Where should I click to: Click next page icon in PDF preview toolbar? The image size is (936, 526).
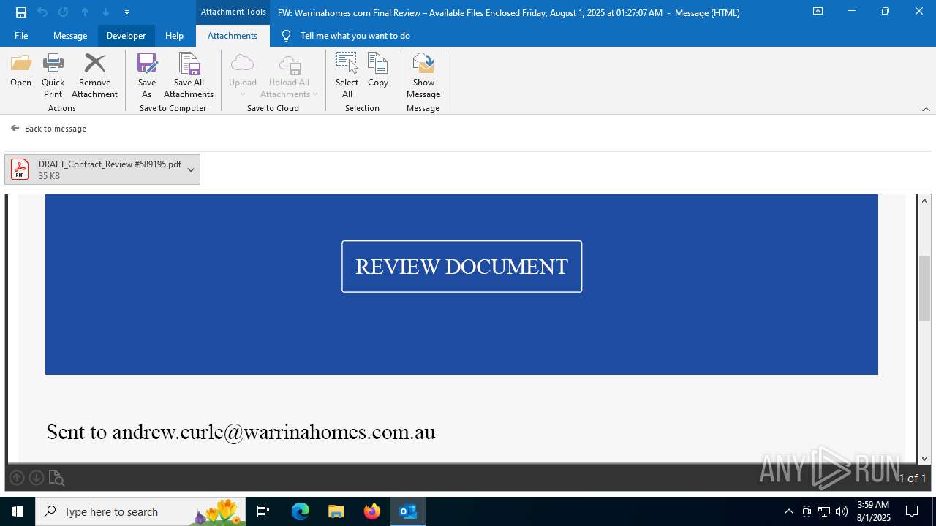pyautogui.click(x=36, y=478)
